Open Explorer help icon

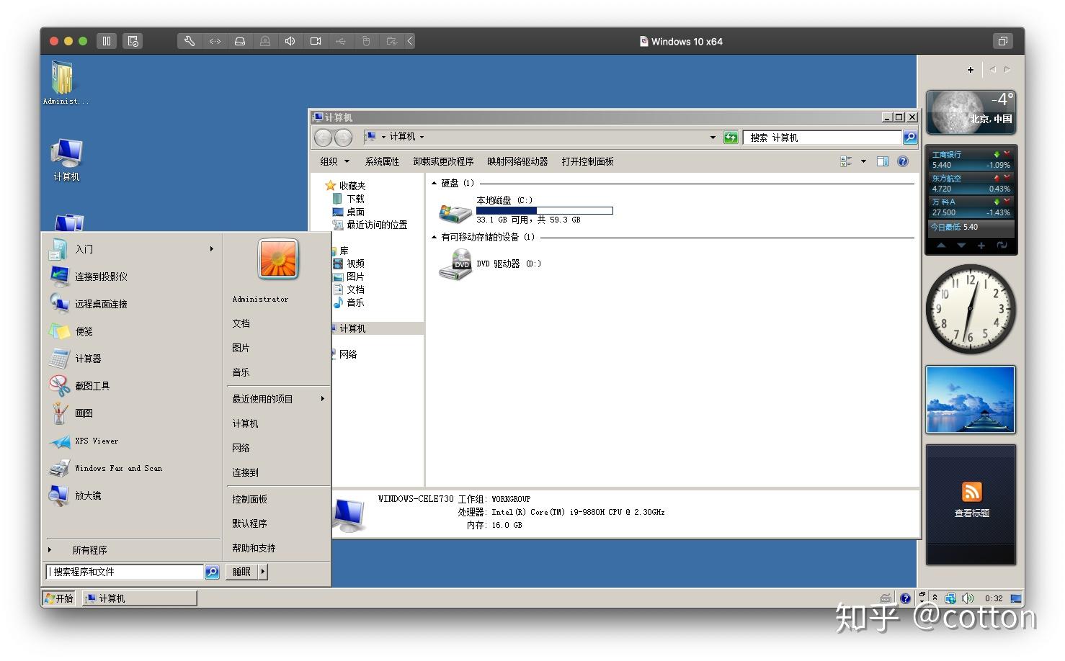[903, 161]
